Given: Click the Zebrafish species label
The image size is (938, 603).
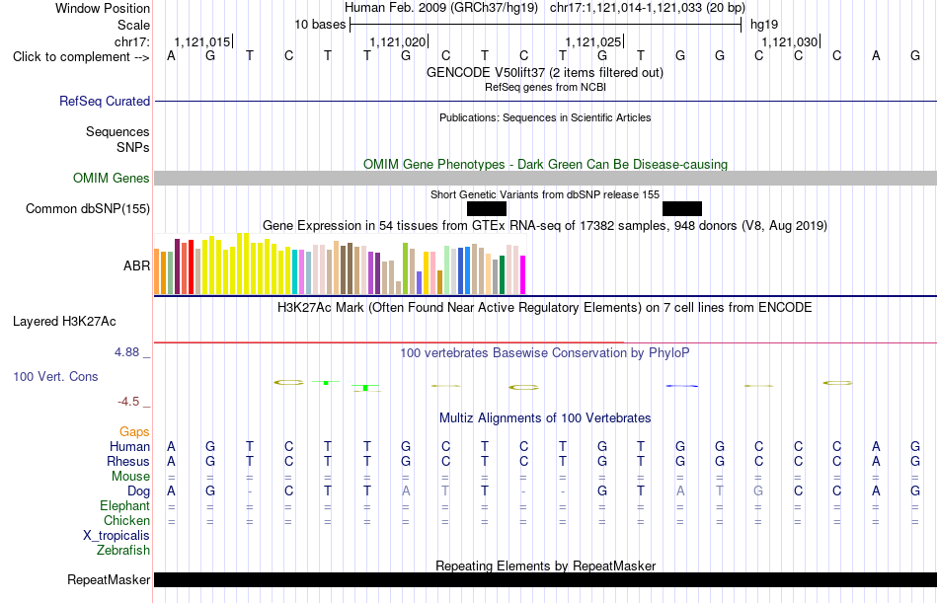Looking at the screenshot, I should pos(123,551).
